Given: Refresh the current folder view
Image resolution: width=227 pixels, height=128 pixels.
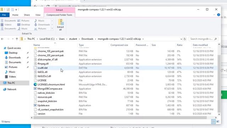Looking at the screenshot, I should [x=185, y=39].
